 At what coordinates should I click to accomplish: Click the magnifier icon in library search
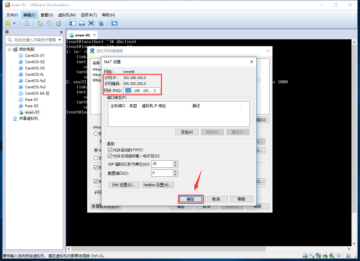coord(10,40)
